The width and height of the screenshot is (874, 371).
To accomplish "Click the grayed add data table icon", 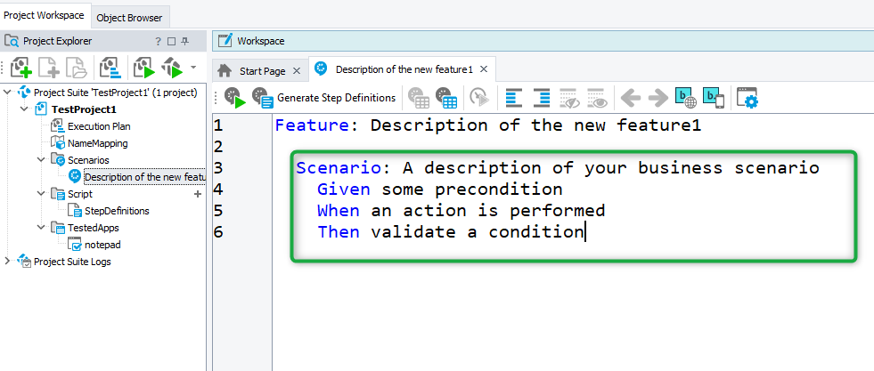I will point(418,98).
